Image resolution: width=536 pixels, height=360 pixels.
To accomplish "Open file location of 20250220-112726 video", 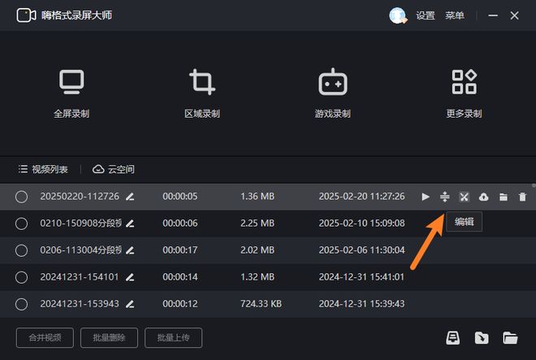I will point(504,197).
